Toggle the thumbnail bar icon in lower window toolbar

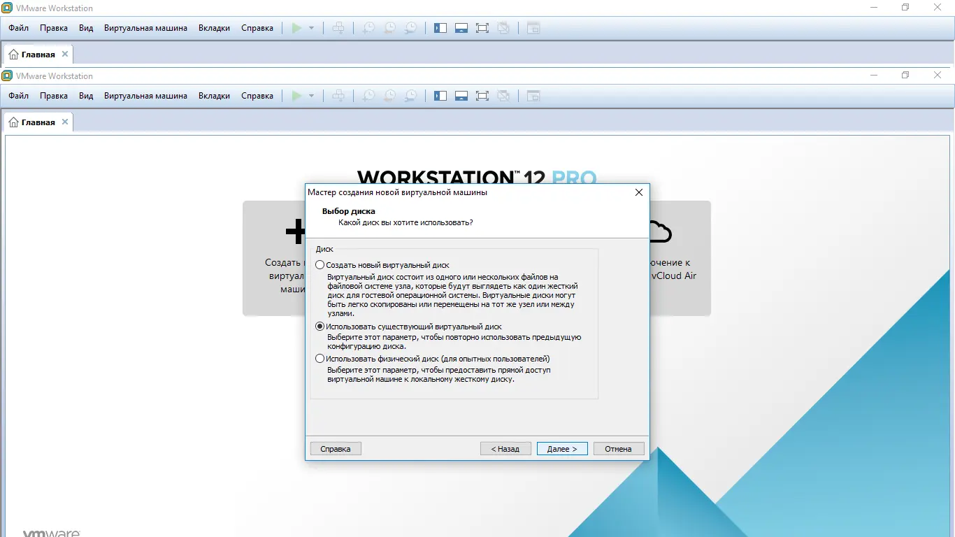pos(461,96)
